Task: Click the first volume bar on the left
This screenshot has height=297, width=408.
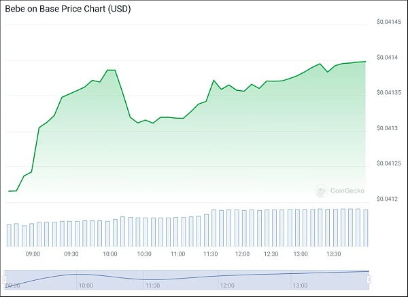Action: coord(9,235)
